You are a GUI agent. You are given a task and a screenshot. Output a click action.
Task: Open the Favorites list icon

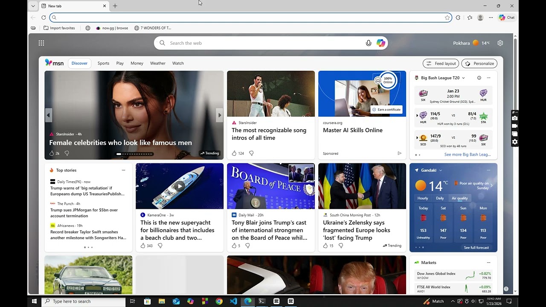470,17
